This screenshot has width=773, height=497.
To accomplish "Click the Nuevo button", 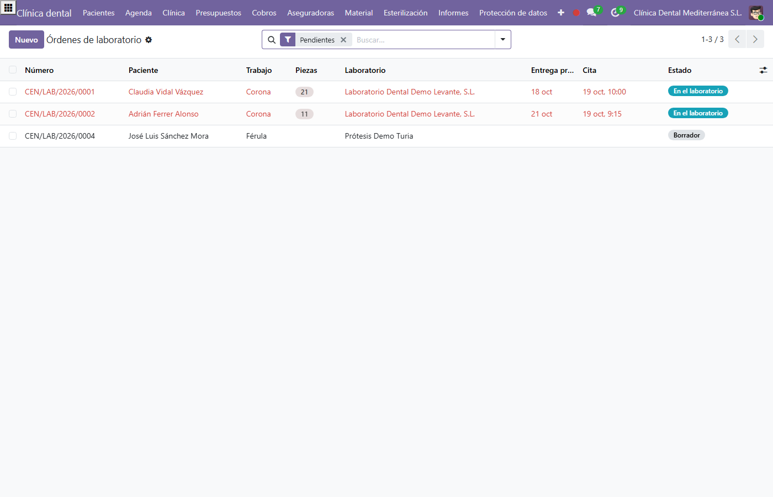I will (x=27, y=40).
